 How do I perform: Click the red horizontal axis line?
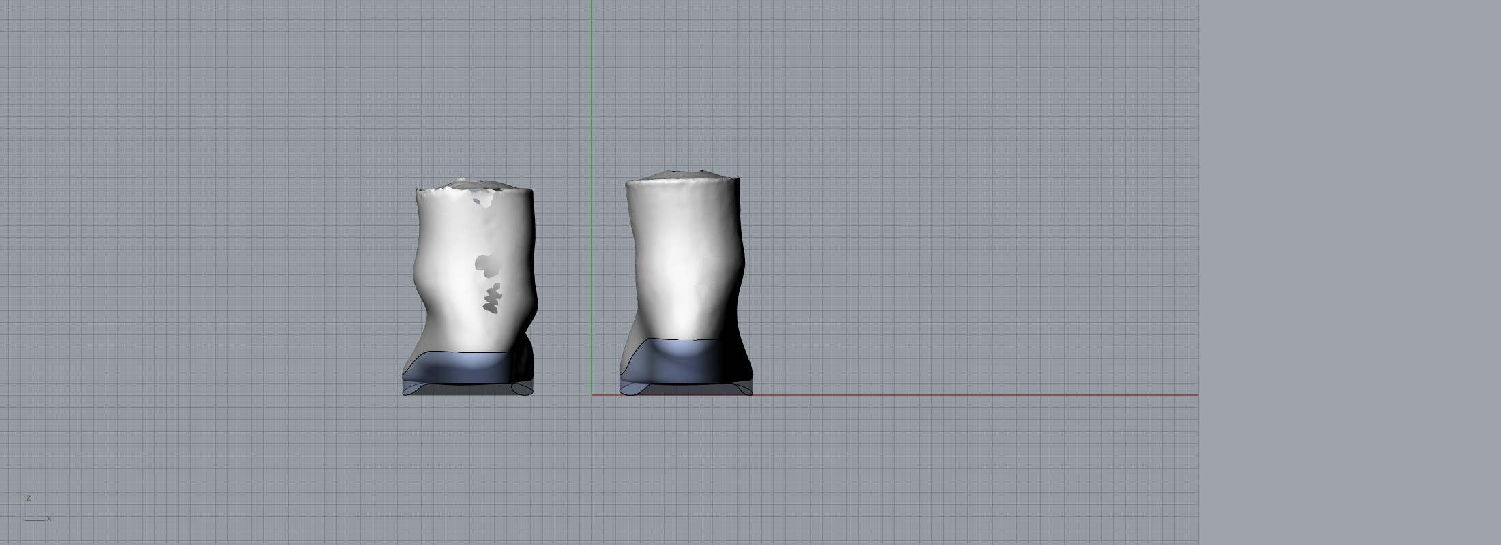point(955,394)
